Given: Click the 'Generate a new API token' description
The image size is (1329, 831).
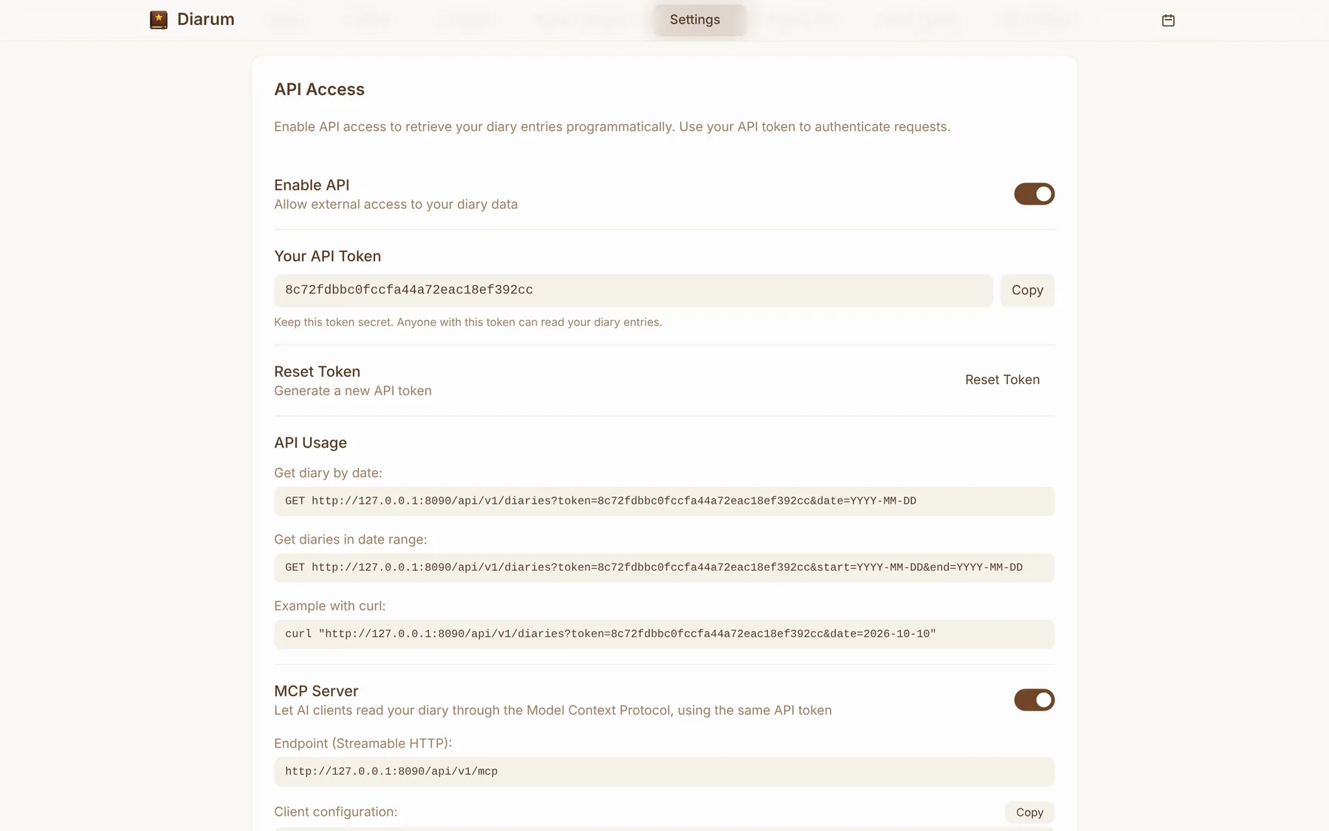Looking at the screenshot, I should [x=353, y=391].
